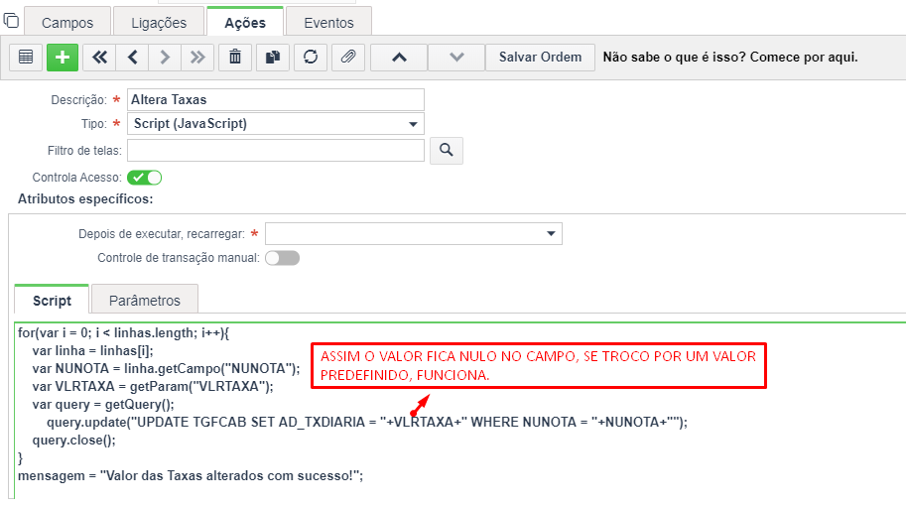Go to first record double-left arrow
This screenshot has width=906, height=507.
pos(99,57)
